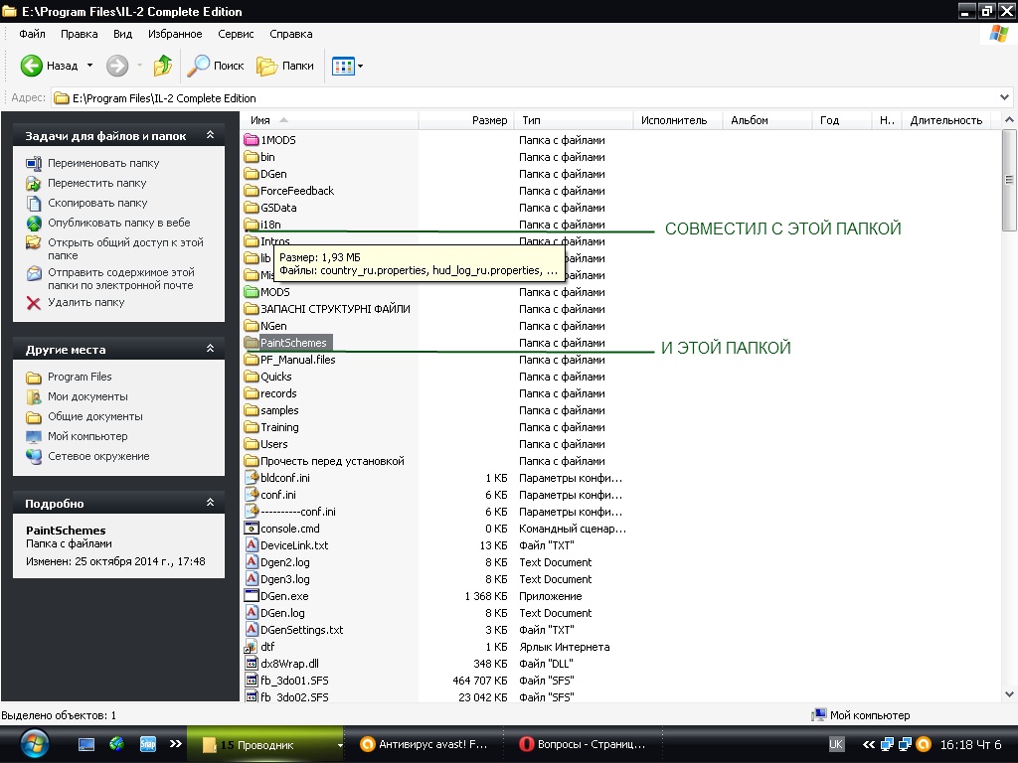Click the Windows Start orb
The height and width of the screenshot is (763, 1018).
(34, 743)
